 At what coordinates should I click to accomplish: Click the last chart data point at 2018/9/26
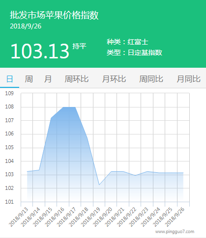point(183,173)
